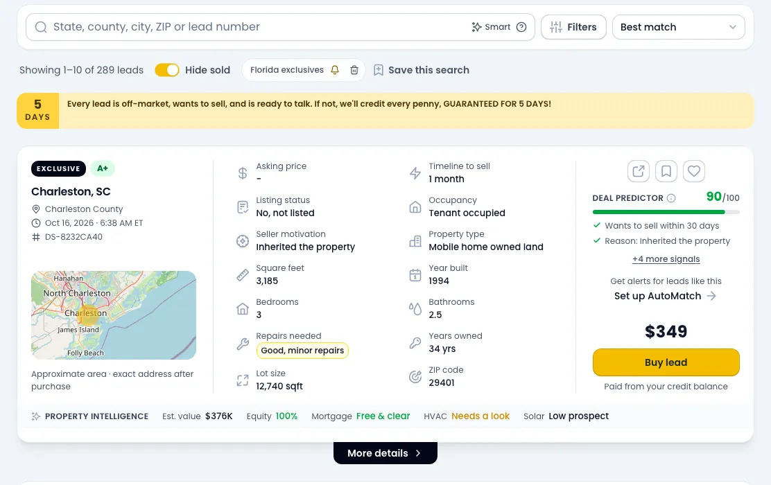Viewport: 771px width, 485px height.
Task: Click the Bathrooms water drops icon
Action: [415, 308]
